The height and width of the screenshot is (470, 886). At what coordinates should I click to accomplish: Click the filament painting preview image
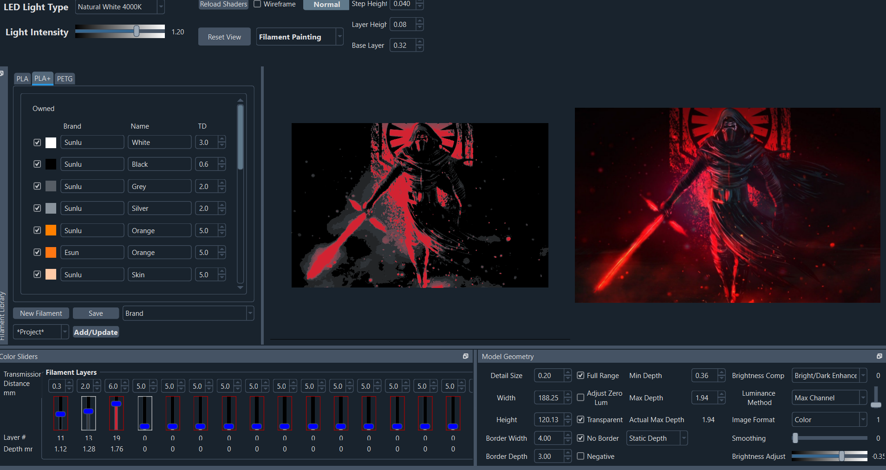(420, 205)
